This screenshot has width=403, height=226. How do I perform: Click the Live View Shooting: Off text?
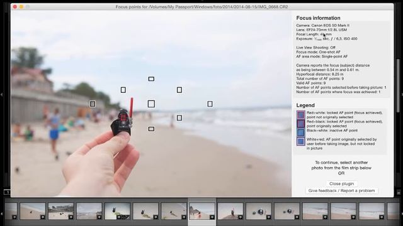(315, 48)
